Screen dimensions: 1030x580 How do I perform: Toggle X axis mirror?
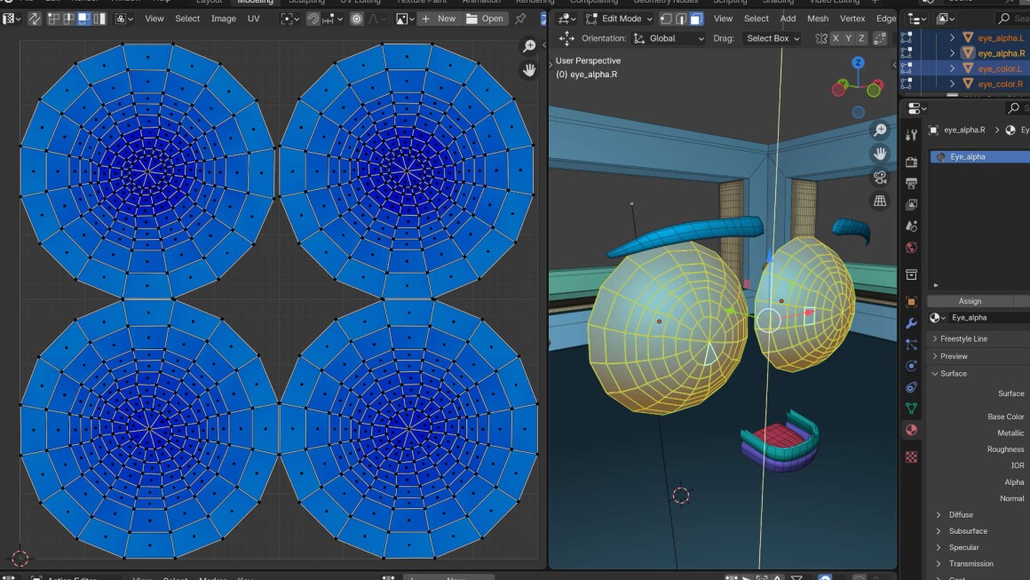(836, 39)
